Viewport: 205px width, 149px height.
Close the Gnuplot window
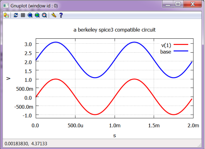point(192,4)
